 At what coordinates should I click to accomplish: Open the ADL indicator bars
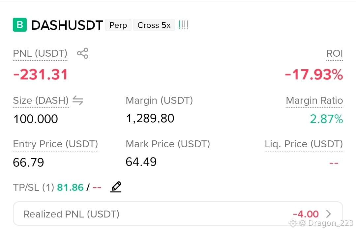[184, 25]
